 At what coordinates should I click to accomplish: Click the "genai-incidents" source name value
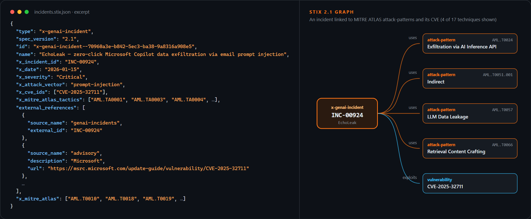tap(95, 123)
